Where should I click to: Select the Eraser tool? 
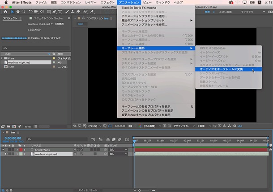(x=78, y=12)
